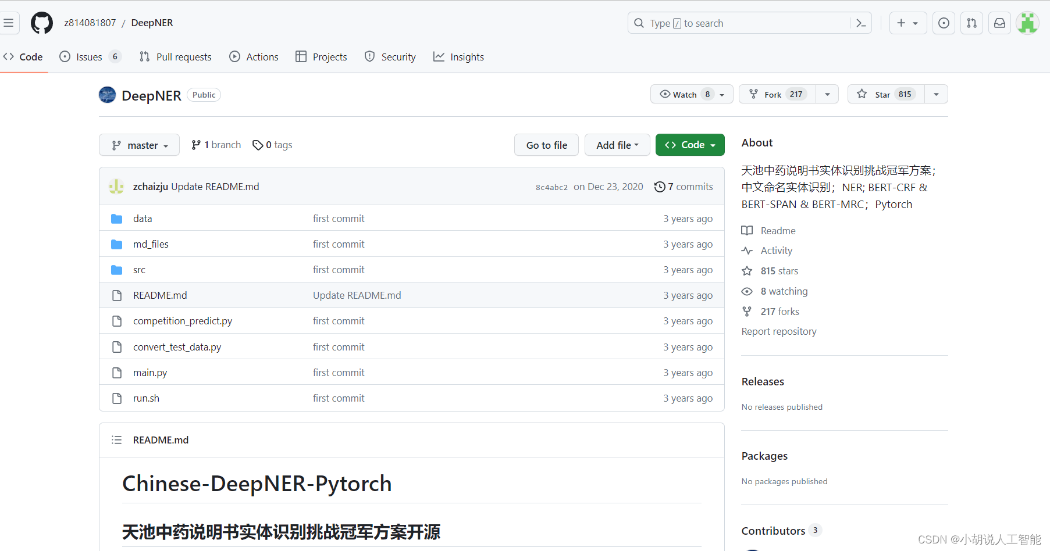Viewport: 1050px width, 551px height.
Task: Fork the DeepNER repository
Action: tap(777, 94)
